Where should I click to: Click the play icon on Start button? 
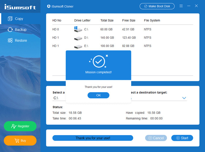click(178, 138)
